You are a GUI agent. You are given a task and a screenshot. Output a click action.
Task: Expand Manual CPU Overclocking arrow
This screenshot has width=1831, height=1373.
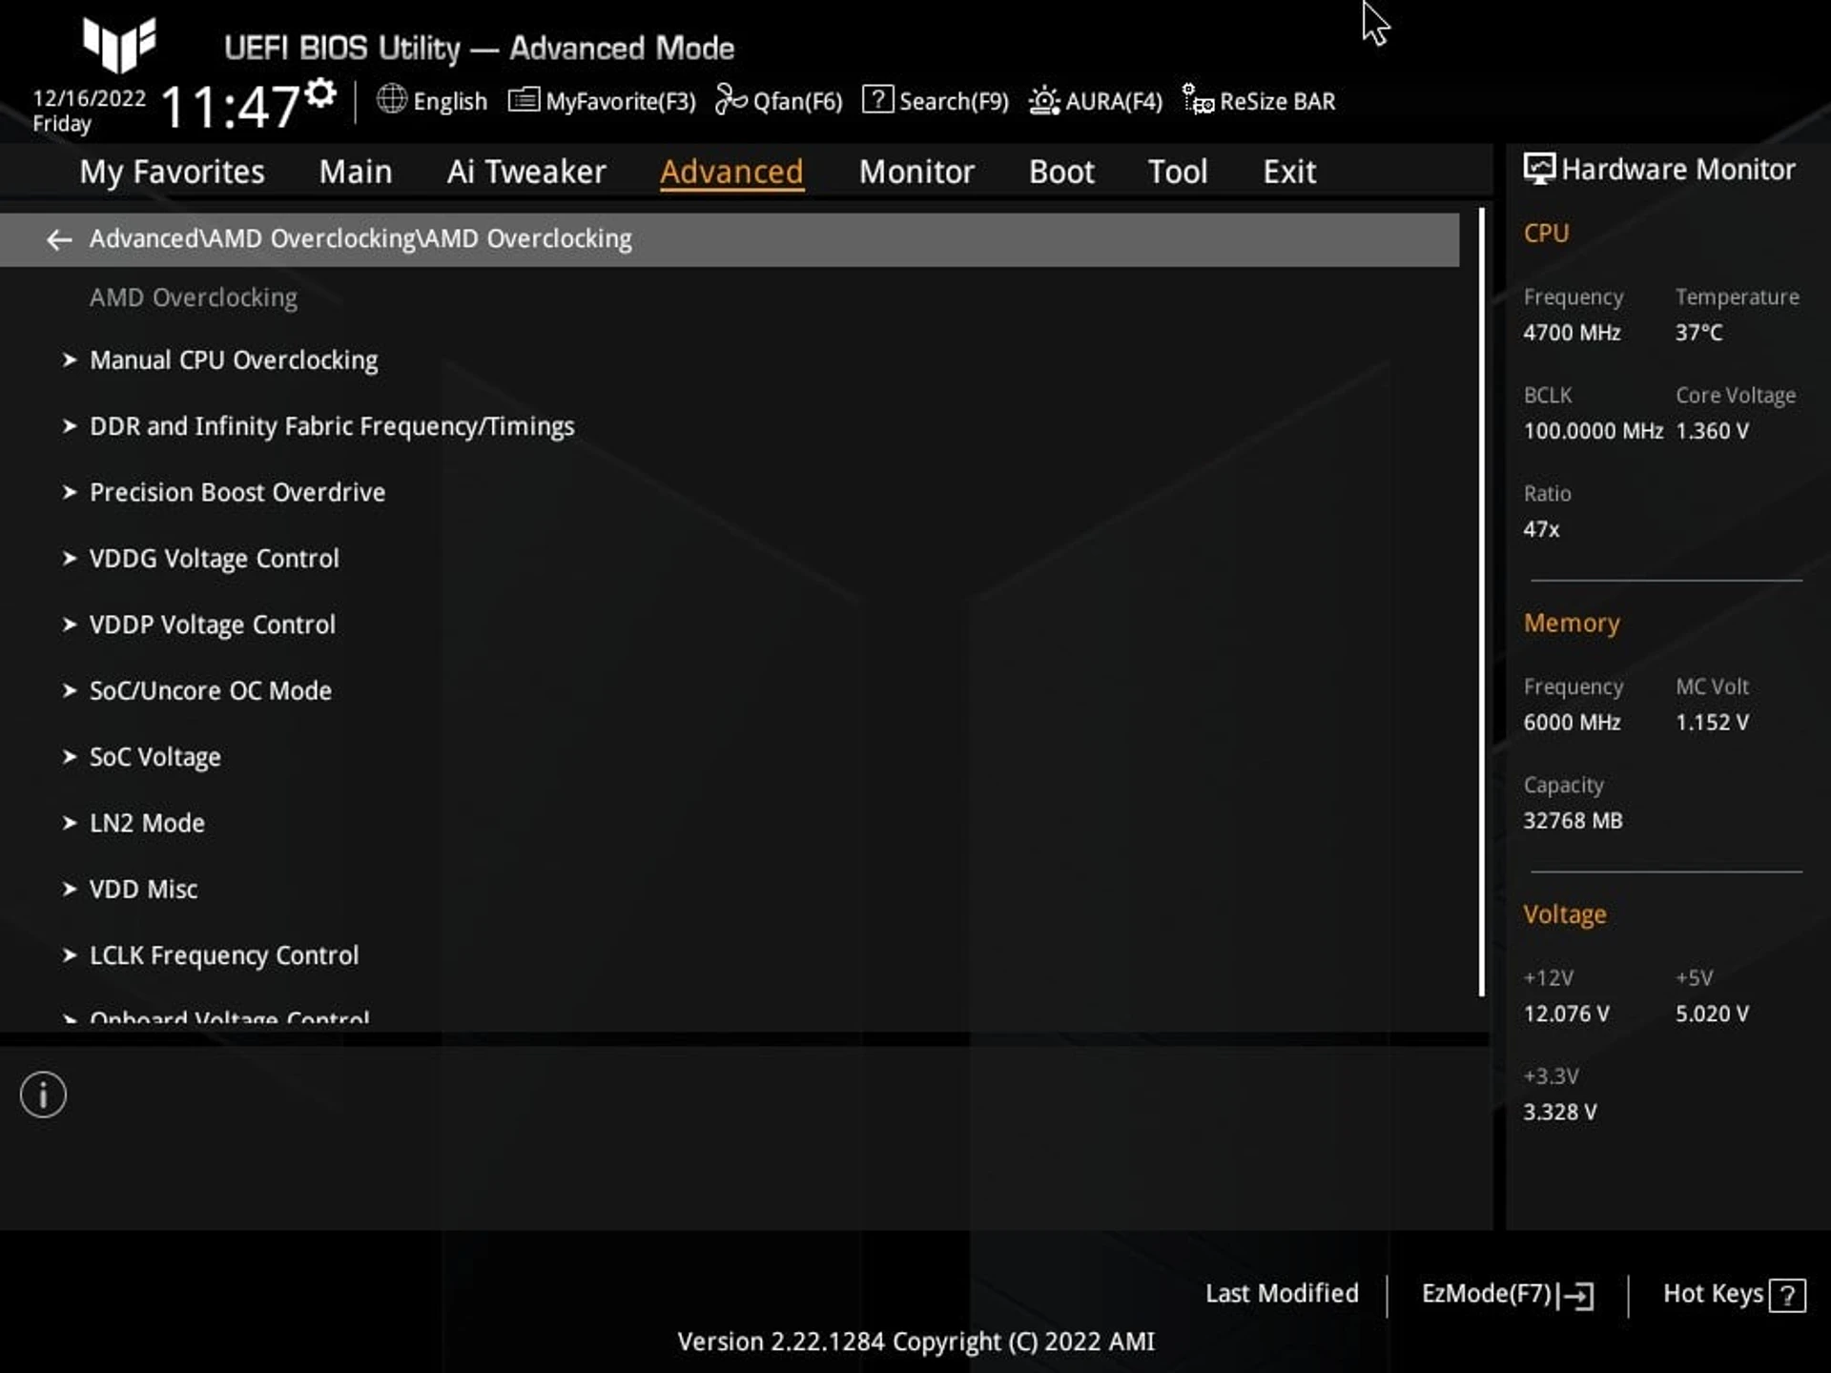69,360
